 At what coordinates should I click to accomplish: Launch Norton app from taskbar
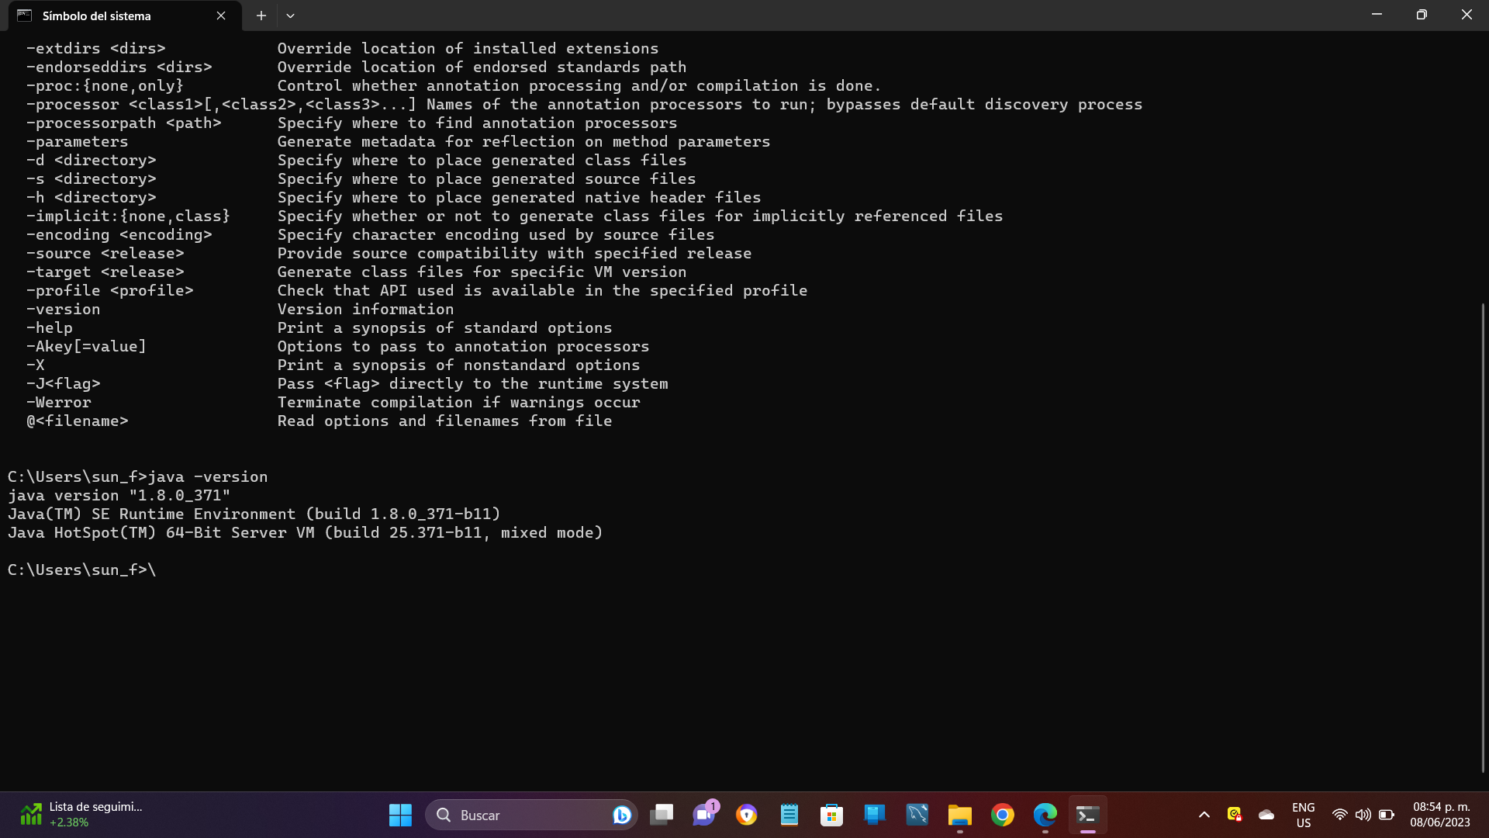point(747,815)
